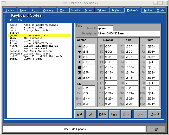Screen dimensions: 169x135
Task: Click the Ctrl F2 code field
Action: click(132, 52)
